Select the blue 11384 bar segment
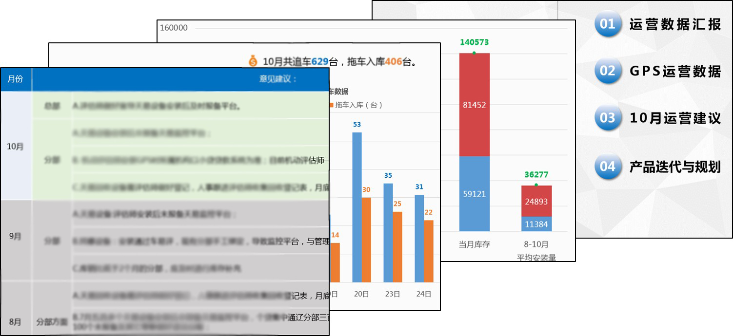This screenshot has width=733, height=336. tap(536, 224)
